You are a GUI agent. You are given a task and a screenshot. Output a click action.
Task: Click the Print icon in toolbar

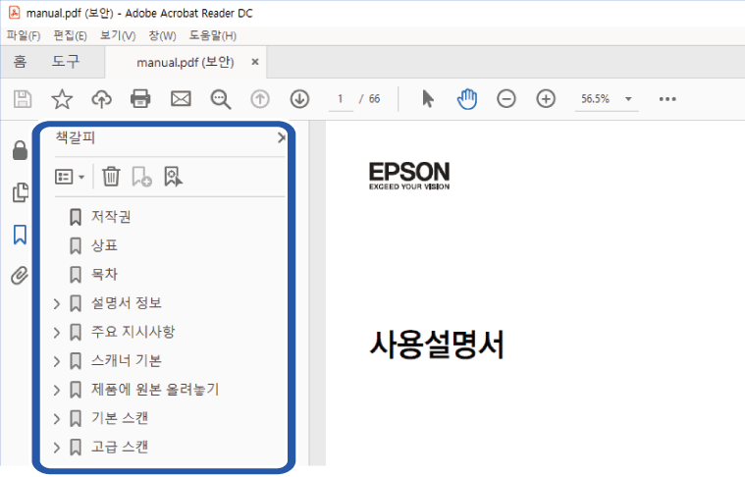[x=140, y=99]
